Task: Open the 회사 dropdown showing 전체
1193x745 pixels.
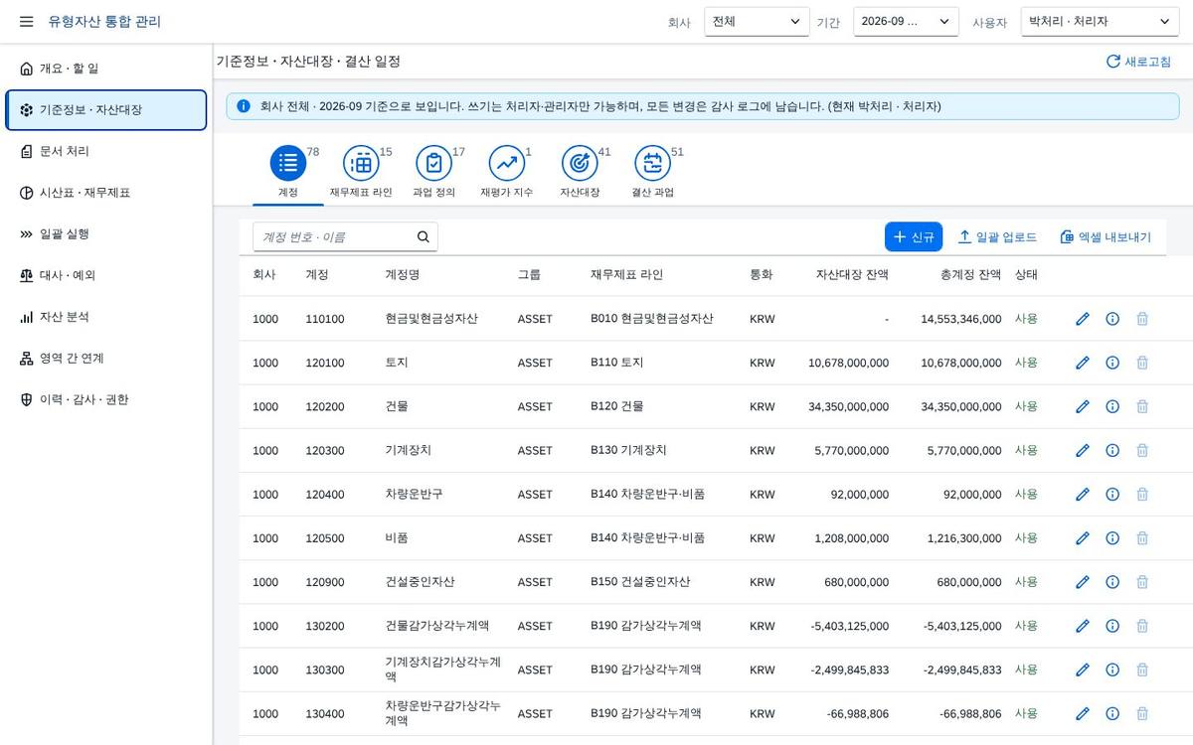Action: point(757,21)
